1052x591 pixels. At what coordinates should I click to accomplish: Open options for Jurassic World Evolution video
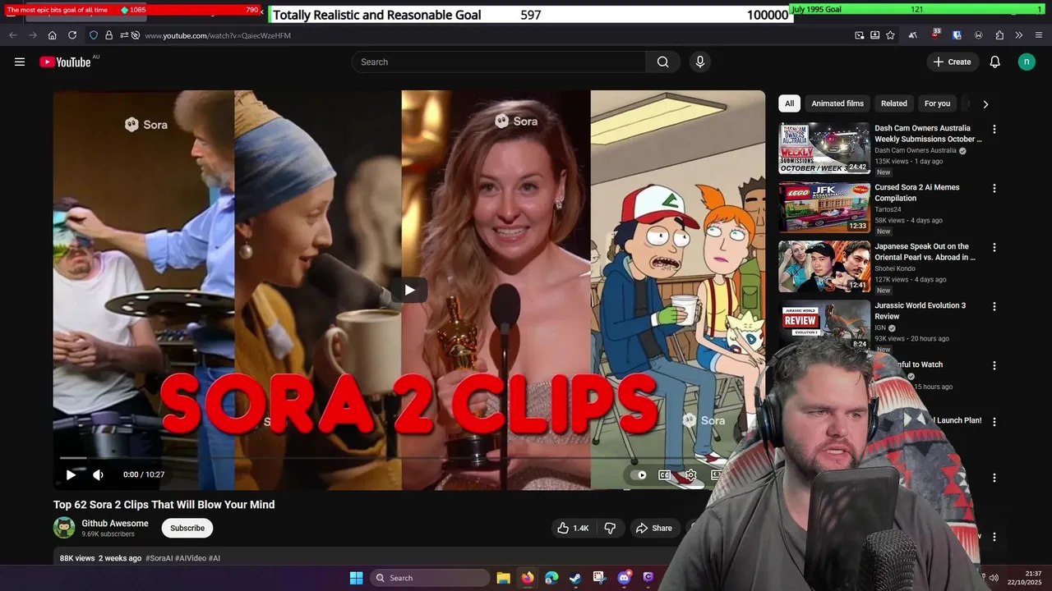click(x=994, y=306)
